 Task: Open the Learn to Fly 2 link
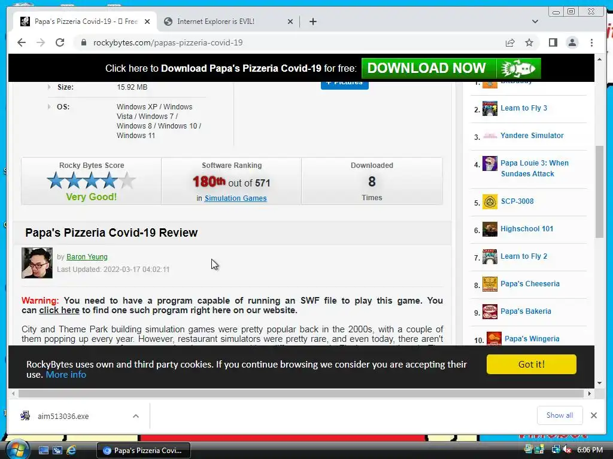tap(524, 256)
